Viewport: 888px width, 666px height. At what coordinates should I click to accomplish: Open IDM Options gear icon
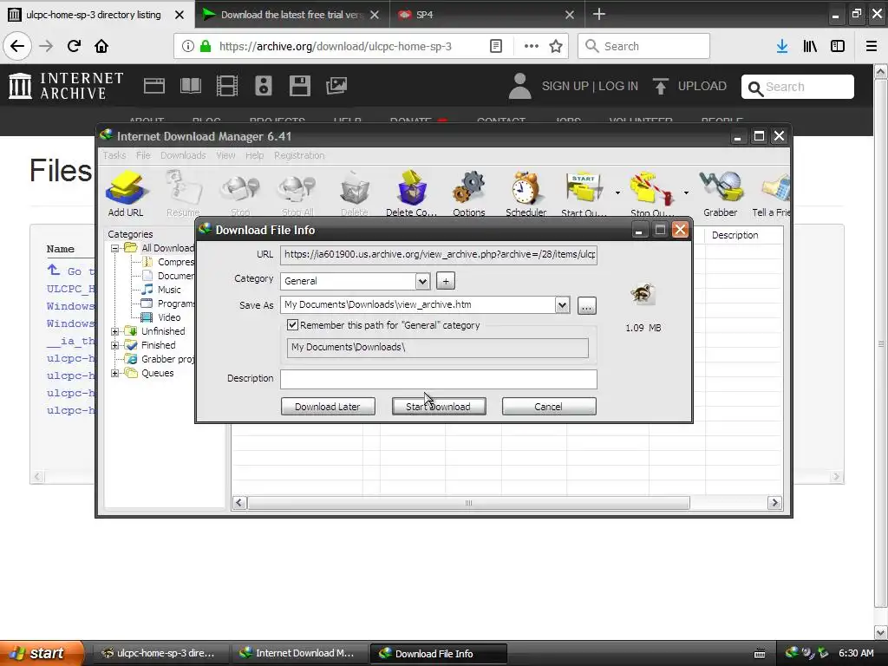click(469, 193)
